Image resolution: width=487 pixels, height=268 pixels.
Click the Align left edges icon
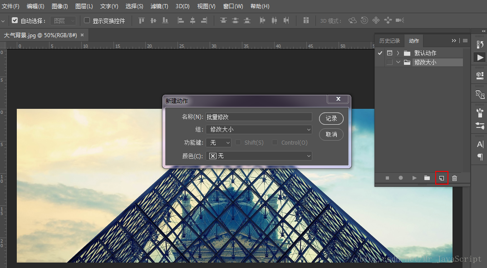(181, 20)
